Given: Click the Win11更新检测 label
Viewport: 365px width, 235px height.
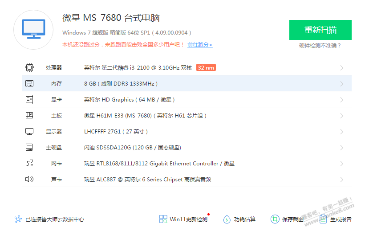Looking at the screenshot, I should click(x=189, y=219).
